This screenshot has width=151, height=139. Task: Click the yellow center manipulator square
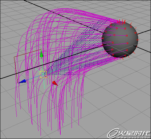point(43,74)
